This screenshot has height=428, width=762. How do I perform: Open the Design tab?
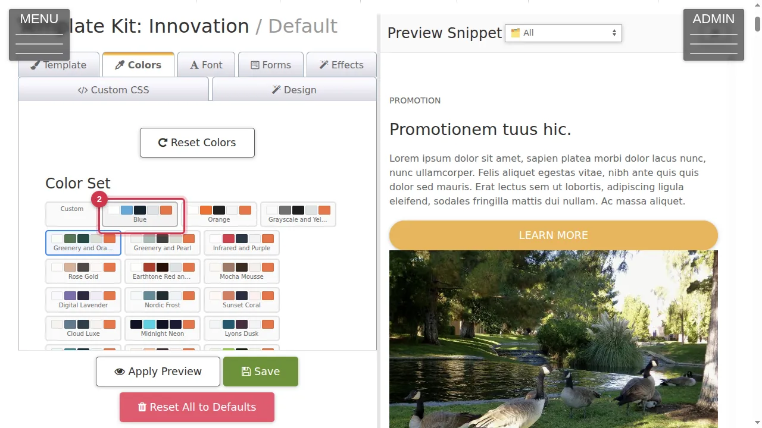(294, 90)
